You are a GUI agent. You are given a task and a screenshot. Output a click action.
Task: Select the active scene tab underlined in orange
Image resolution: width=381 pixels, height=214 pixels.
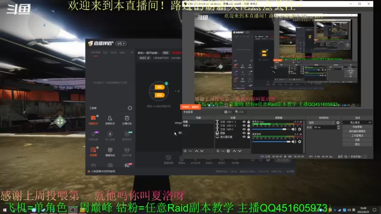tap(96, 53)
